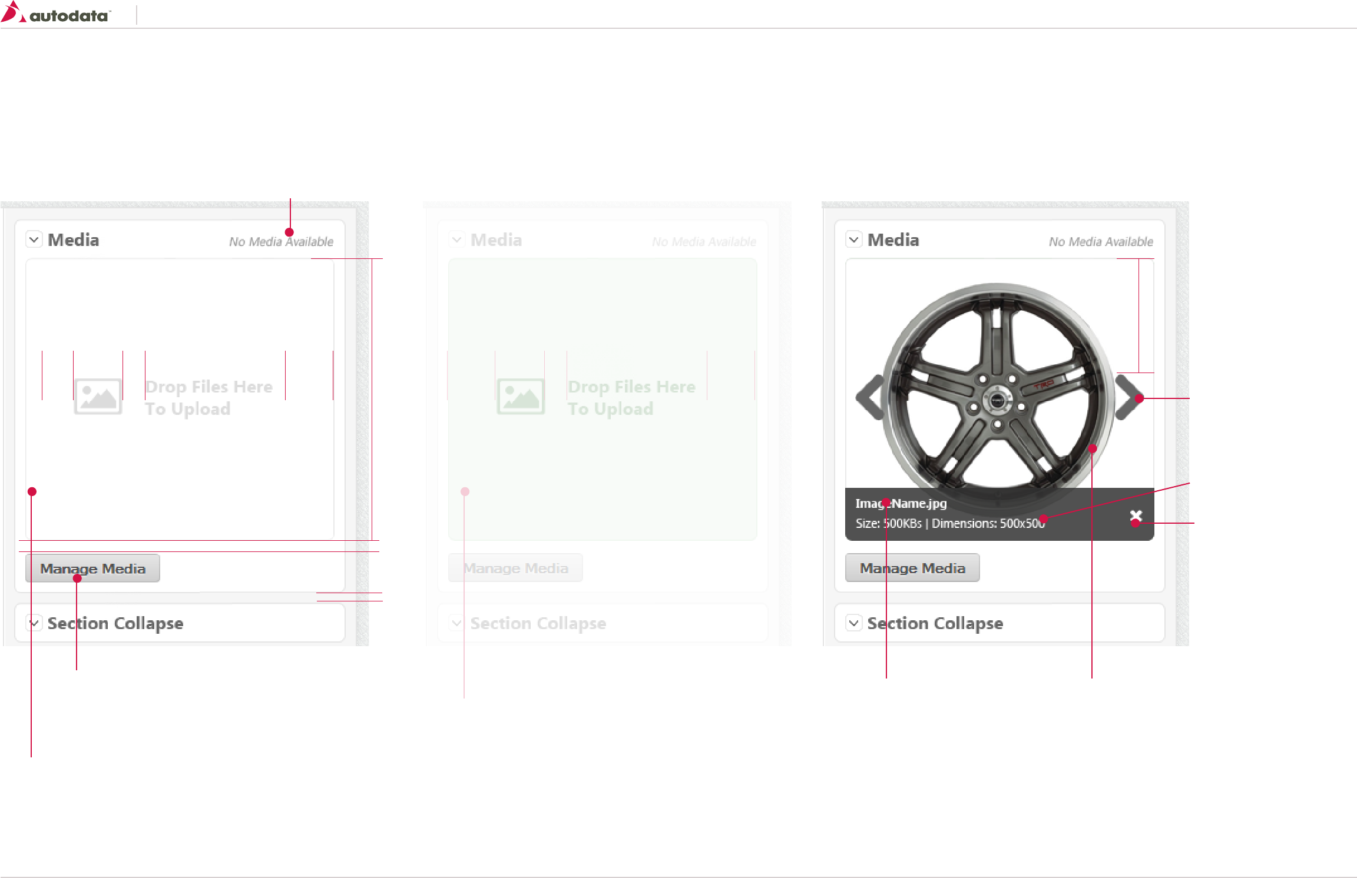Image resolution: width=1357 pixels, height=878 pixels.
Task: Go to previous image with left arrow
Action: click(x=869, y=397)
